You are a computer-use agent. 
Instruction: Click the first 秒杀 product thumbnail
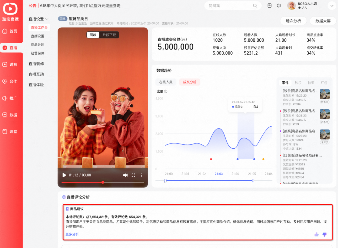(325, 94)
